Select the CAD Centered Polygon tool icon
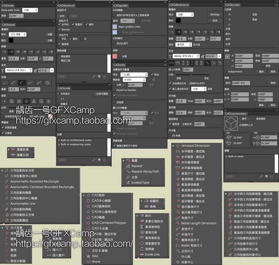 (x=88, y=223)
